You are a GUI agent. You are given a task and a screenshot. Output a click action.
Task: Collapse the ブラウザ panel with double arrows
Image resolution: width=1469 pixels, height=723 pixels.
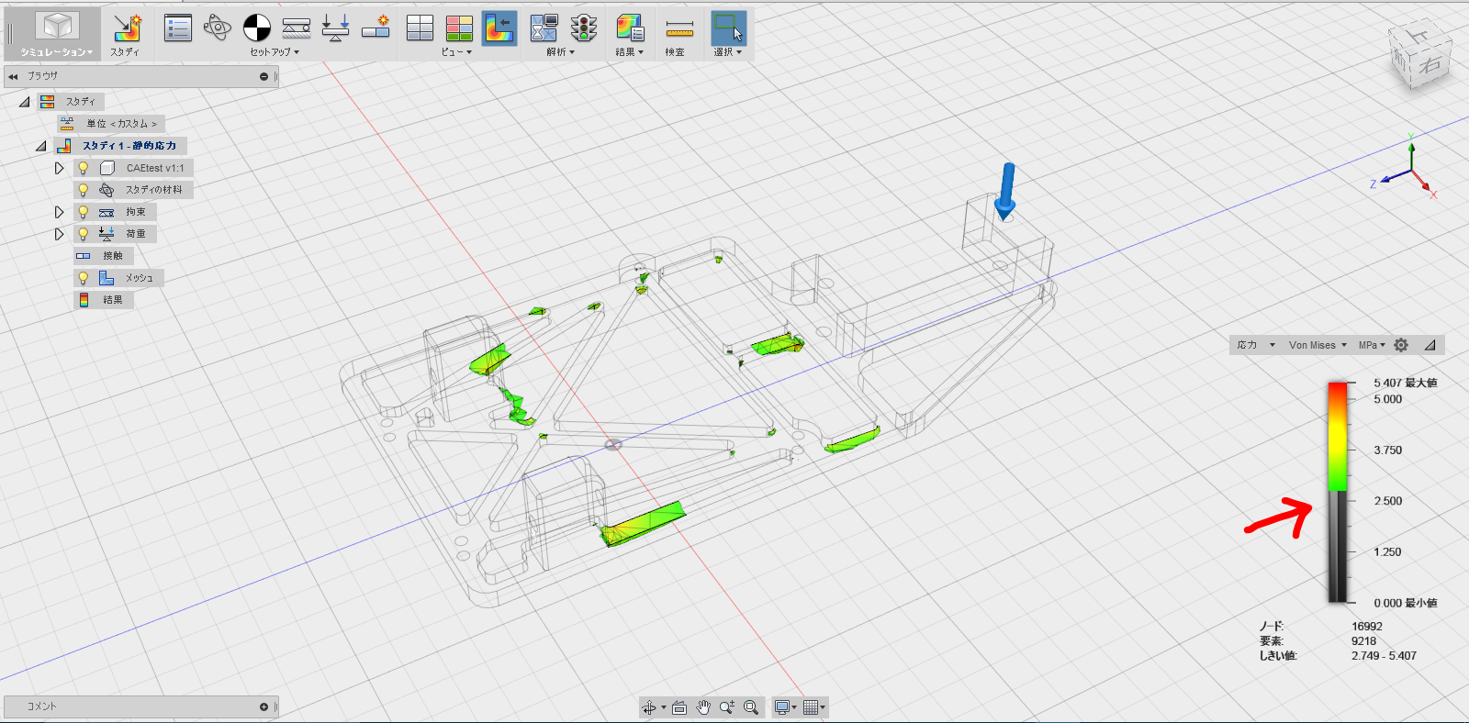click(x=13, y=76)
